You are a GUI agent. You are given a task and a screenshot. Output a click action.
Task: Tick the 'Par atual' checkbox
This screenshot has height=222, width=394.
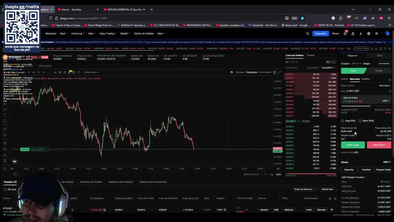pyautogui.click(x=5, y=189)
